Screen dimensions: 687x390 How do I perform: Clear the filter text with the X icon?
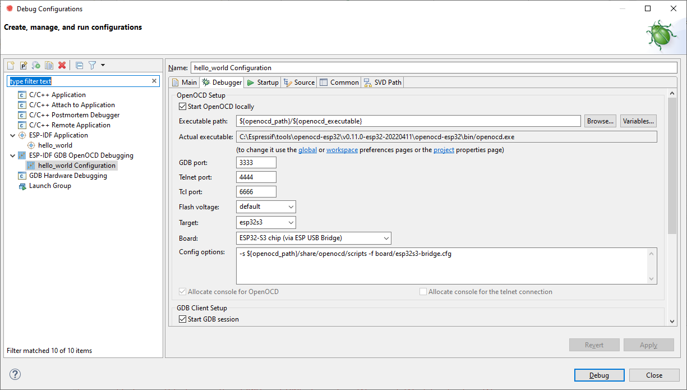pyautogui.click(x=155, y=81)
